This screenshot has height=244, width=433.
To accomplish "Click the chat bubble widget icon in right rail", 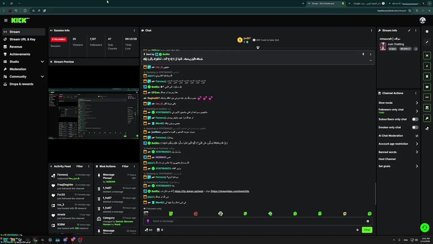I will point(427,87).
